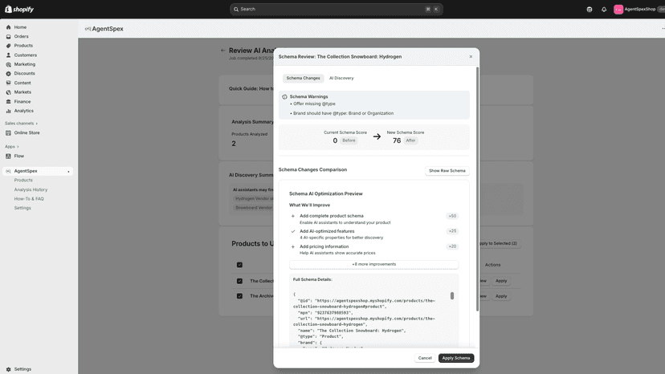This screenshot has height=374, width=665.
Task: Click Show Raw Schema button
Action: [447, 170]
